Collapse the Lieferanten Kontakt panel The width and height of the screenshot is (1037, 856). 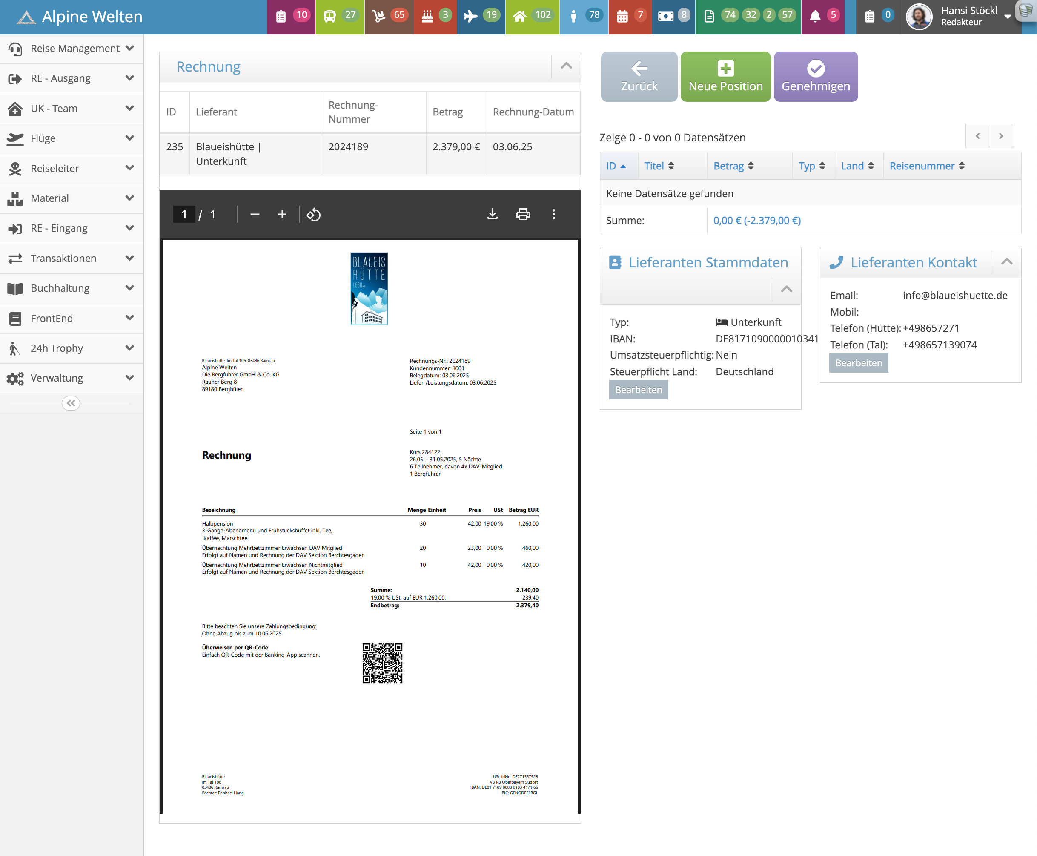tap(1006, 262)
